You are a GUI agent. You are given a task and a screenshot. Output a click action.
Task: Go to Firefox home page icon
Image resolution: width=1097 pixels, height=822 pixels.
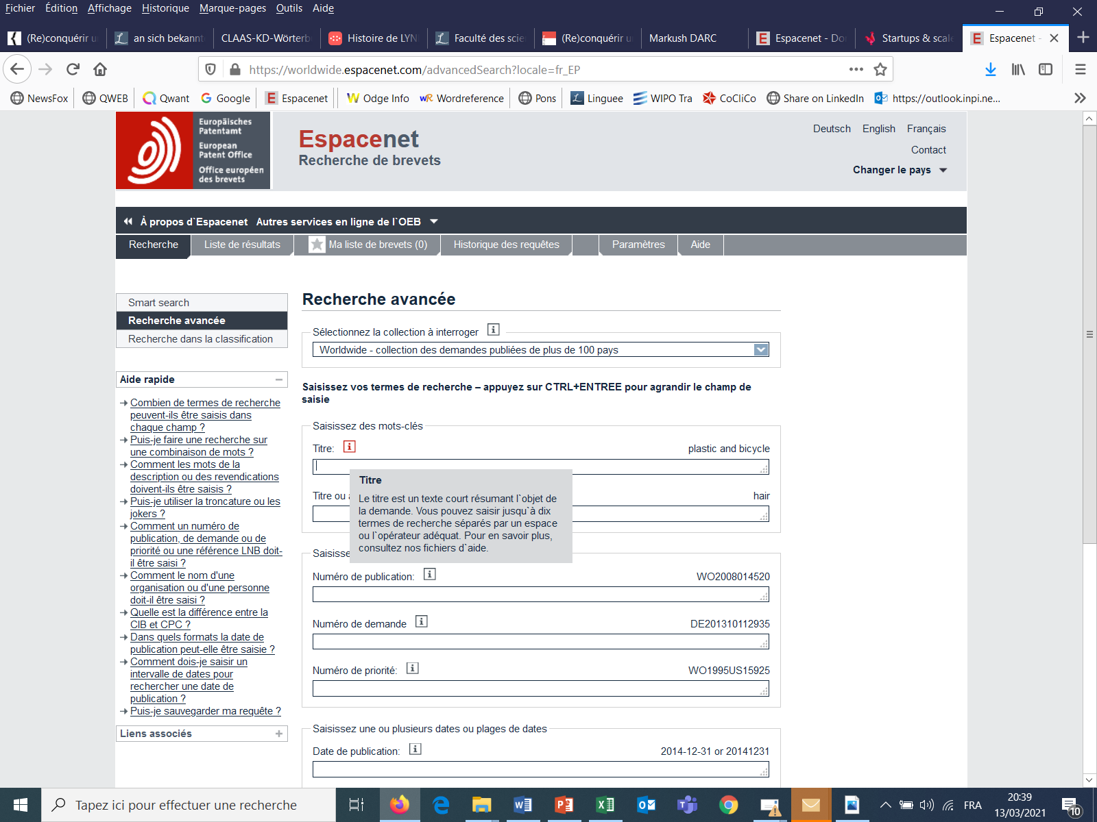point(100,69)
